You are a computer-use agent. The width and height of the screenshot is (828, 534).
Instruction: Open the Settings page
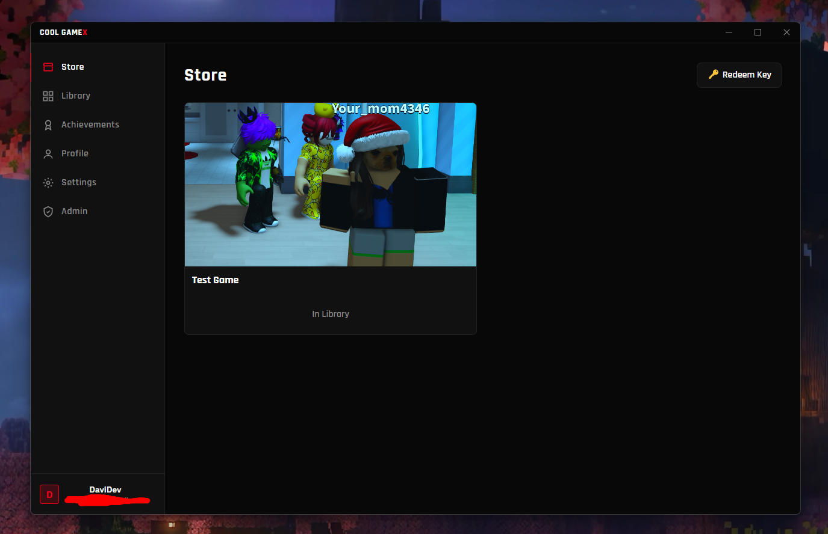pos(98,182)
